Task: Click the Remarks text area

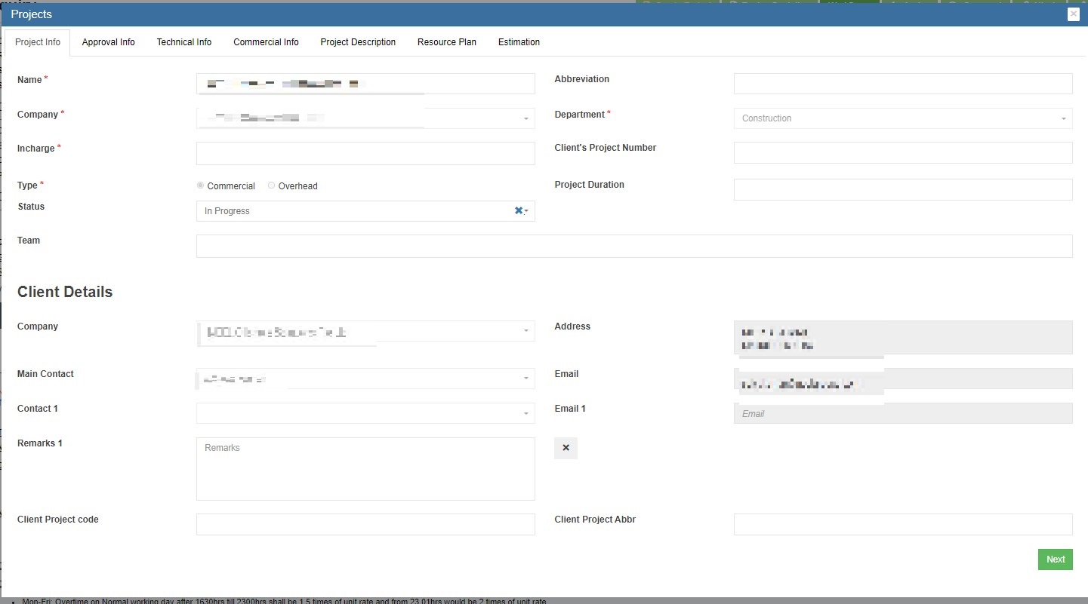Action: point(365,469)
